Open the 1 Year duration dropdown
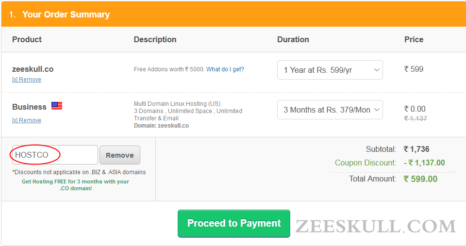This screenshot has height=246, width=466. point(330,70)
